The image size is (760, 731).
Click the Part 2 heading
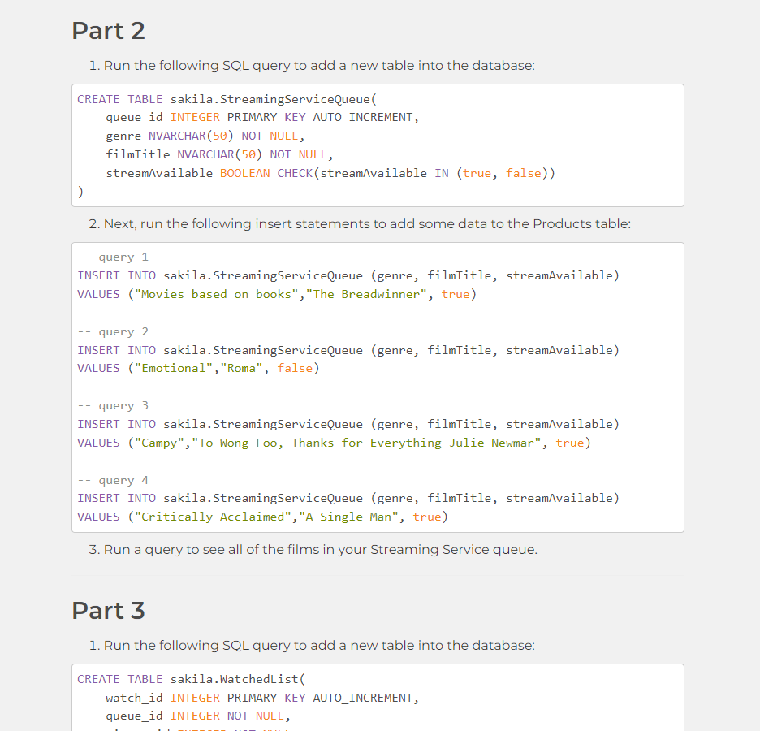coord(108,31)
